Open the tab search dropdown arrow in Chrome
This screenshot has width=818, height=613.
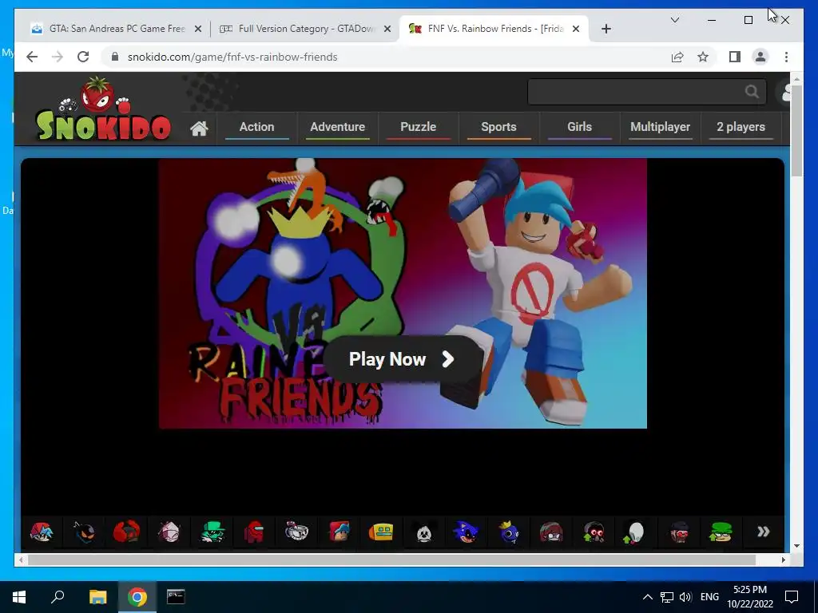[x=674, y=20]
